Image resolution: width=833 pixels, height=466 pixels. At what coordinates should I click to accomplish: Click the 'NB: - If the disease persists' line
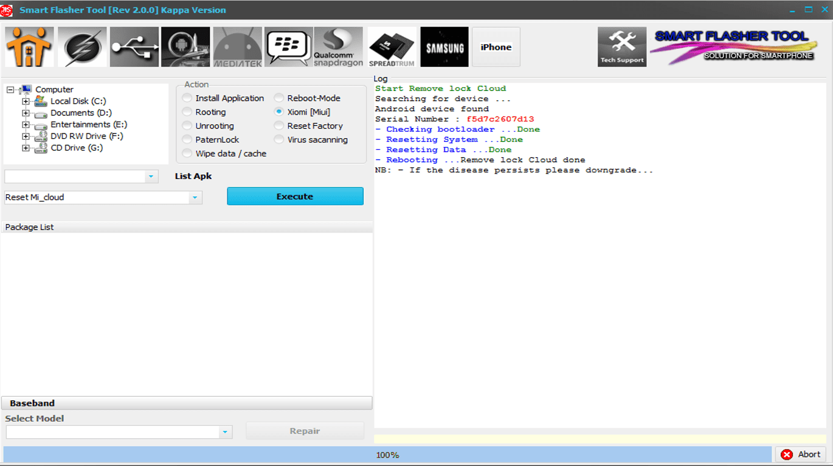coord(514,171)
